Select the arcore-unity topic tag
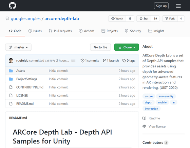The image size is (190, 148). tap(166, 96)
